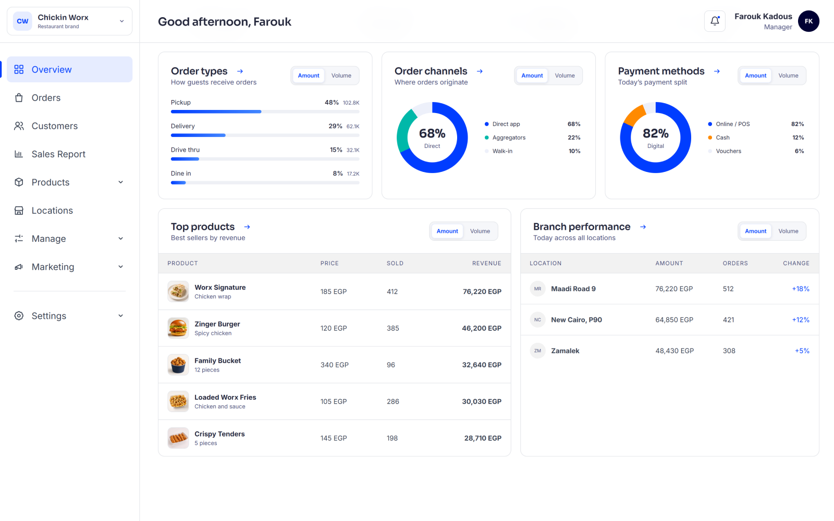Click the Manage sliders icon
Screen dimensions: 834x521
coord(19,239)
